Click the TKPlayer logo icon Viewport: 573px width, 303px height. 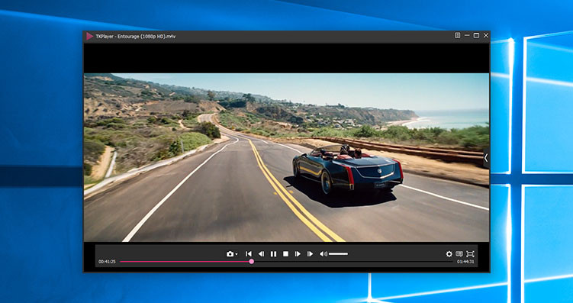click(89, 36)
